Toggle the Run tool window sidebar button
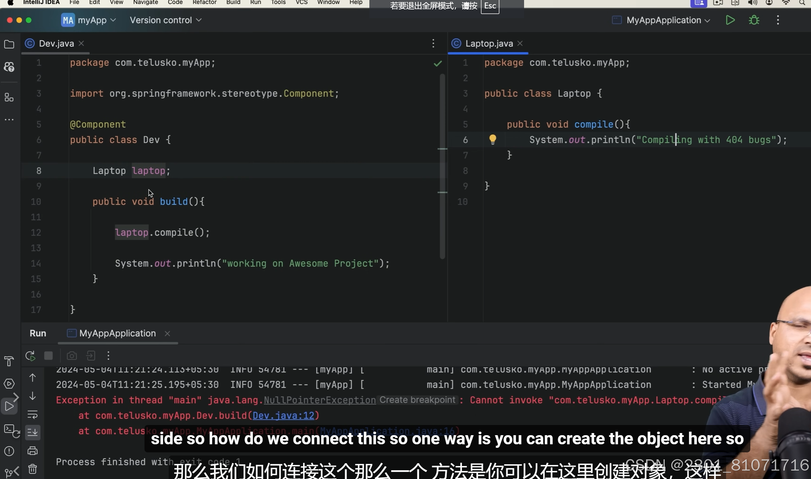Viewport: 811px width, 479px height. click(9, 406)
